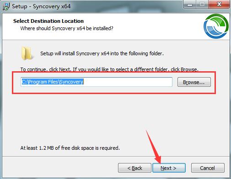Click the 'Select Destination Location' heading

(x=48, y=21)
